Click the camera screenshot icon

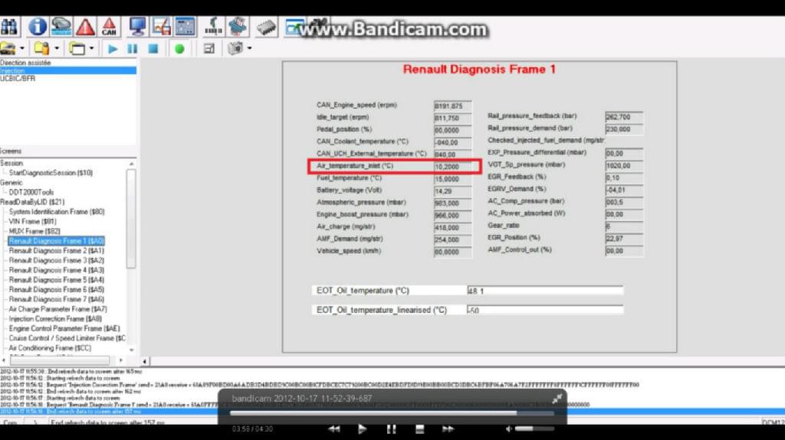[x=235, y=48]
